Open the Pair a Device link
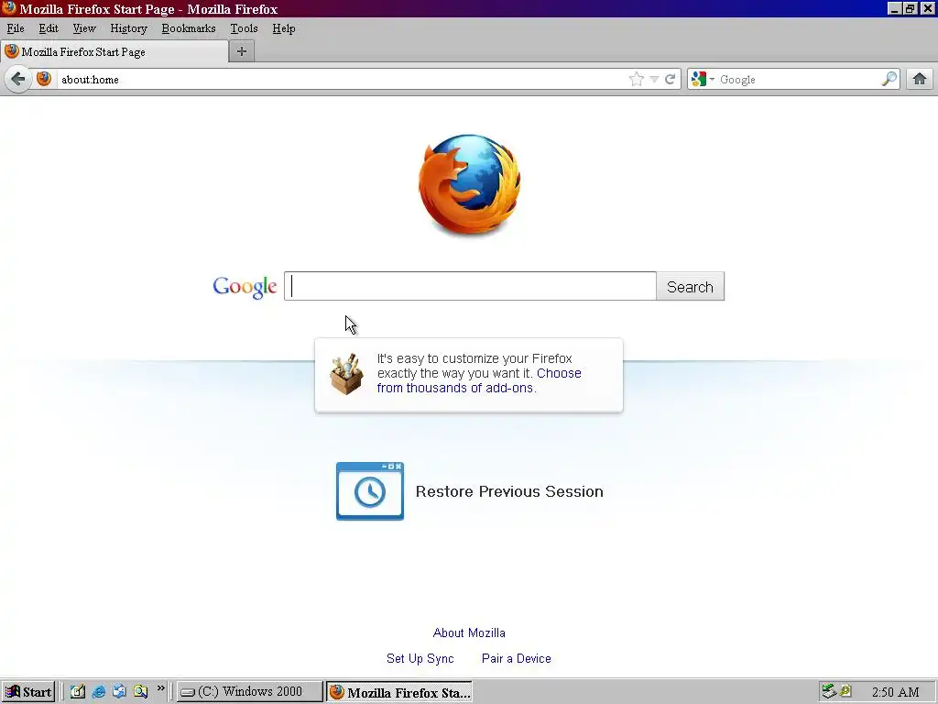The image size is (938, 704). click(x=517, y=658)
